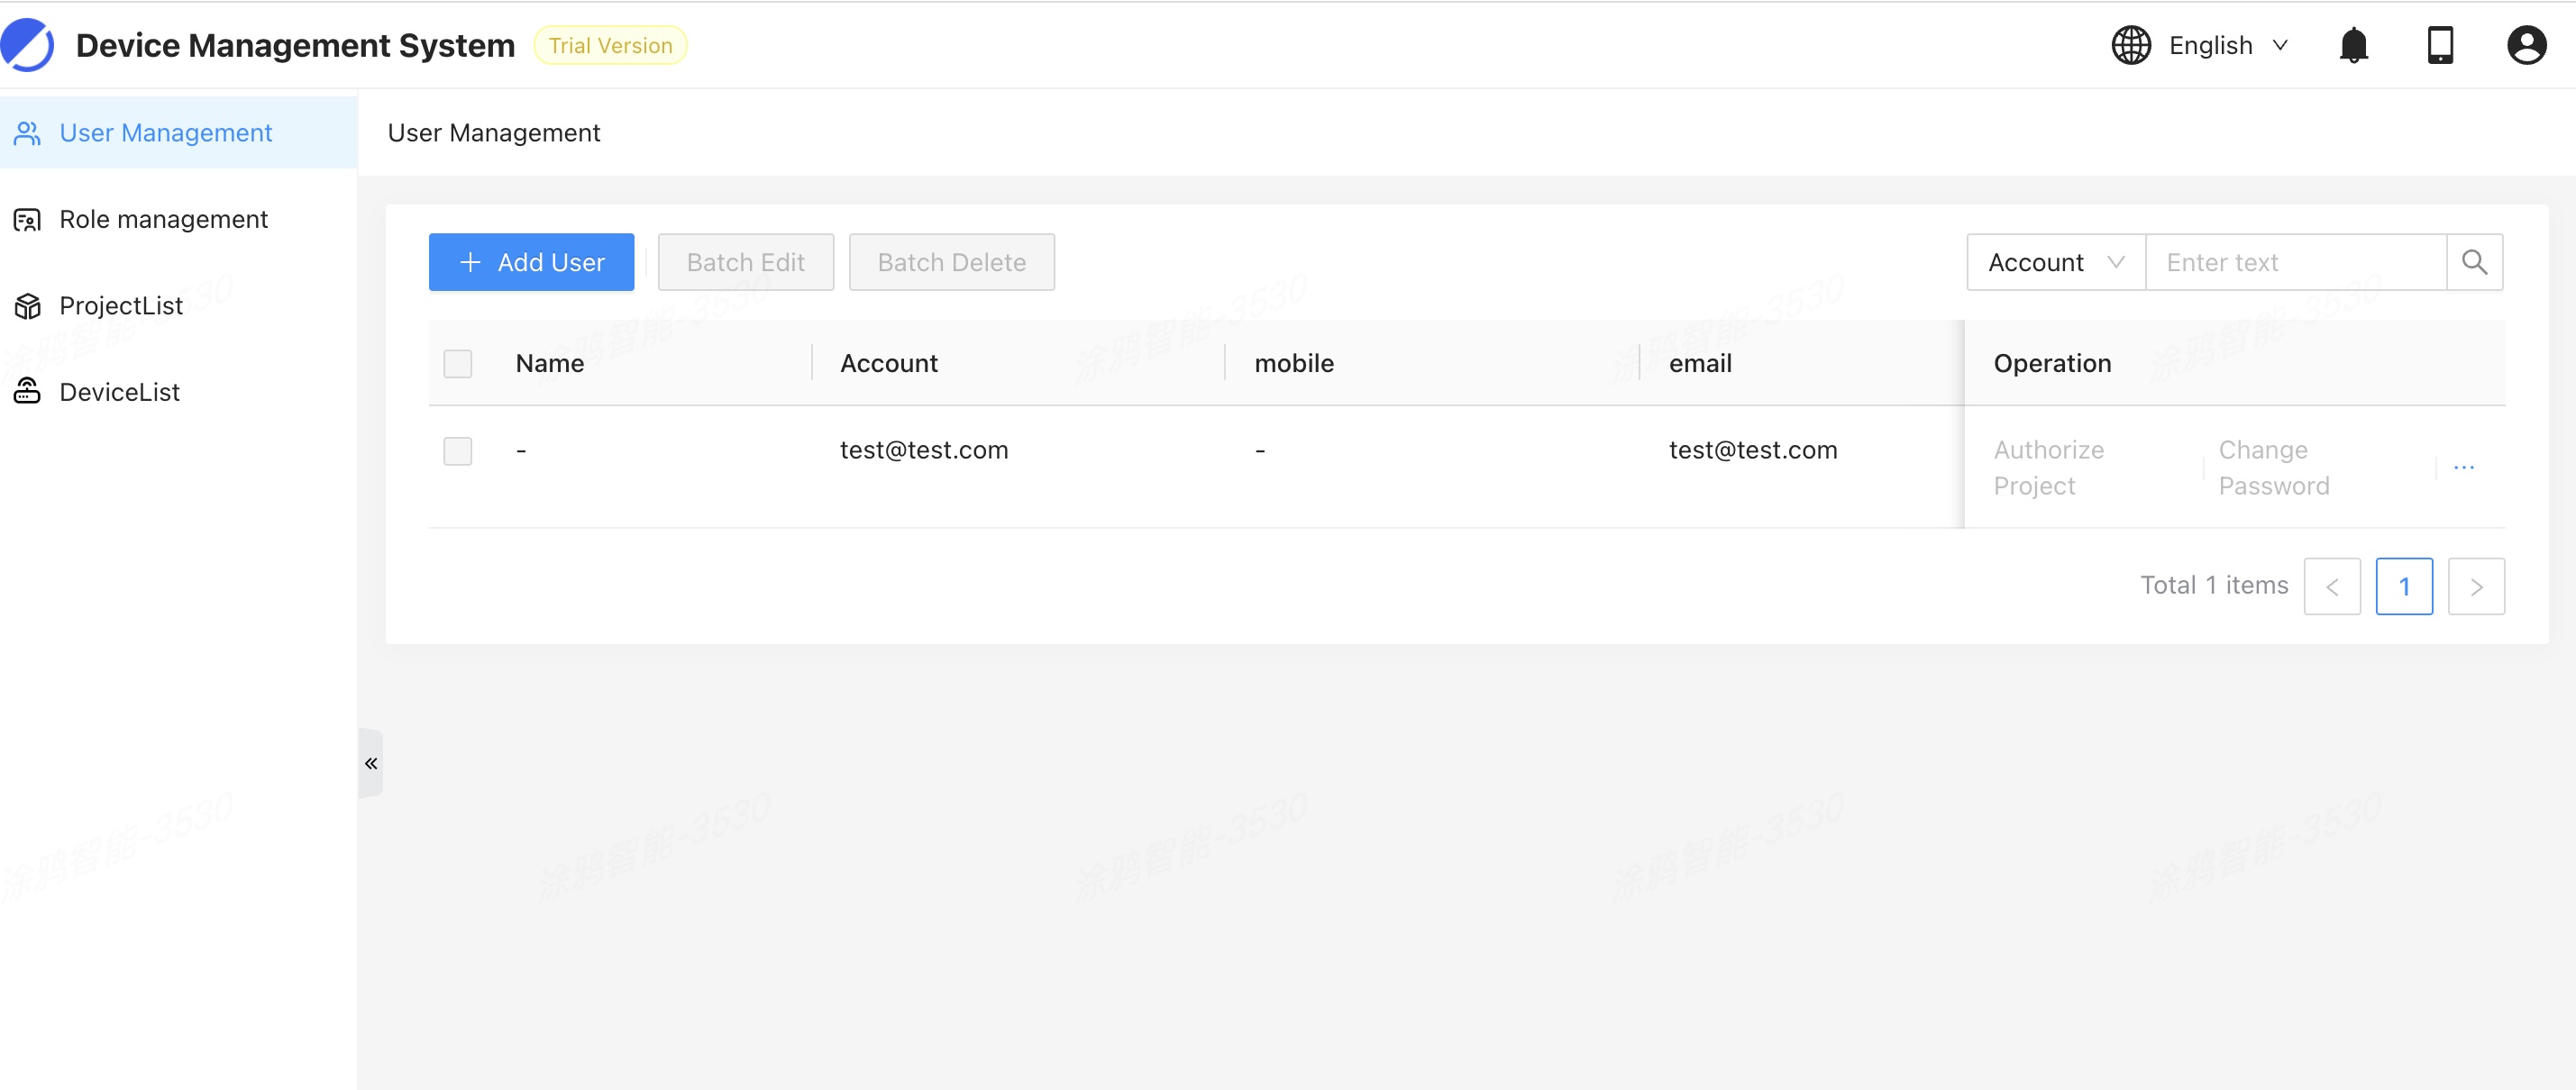The height and width of the screenshot is (1090, 2576).
Task: Click the mobile column header
Action: coord(1293,364)
